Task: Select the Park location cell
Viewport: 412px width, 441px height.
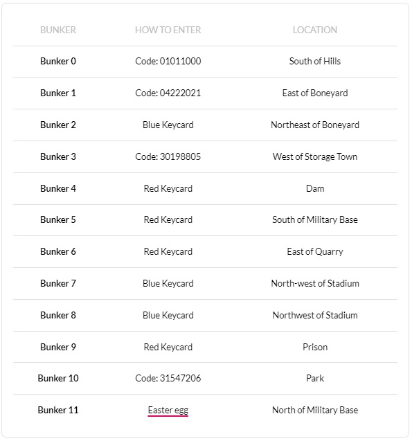Action: click(x=315, y=378)
